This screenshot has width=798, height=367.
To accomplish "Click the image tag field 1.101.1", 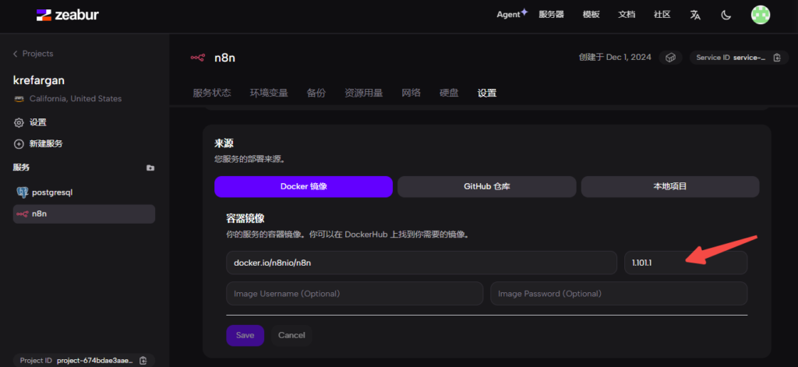I will (x=686, y=263).
